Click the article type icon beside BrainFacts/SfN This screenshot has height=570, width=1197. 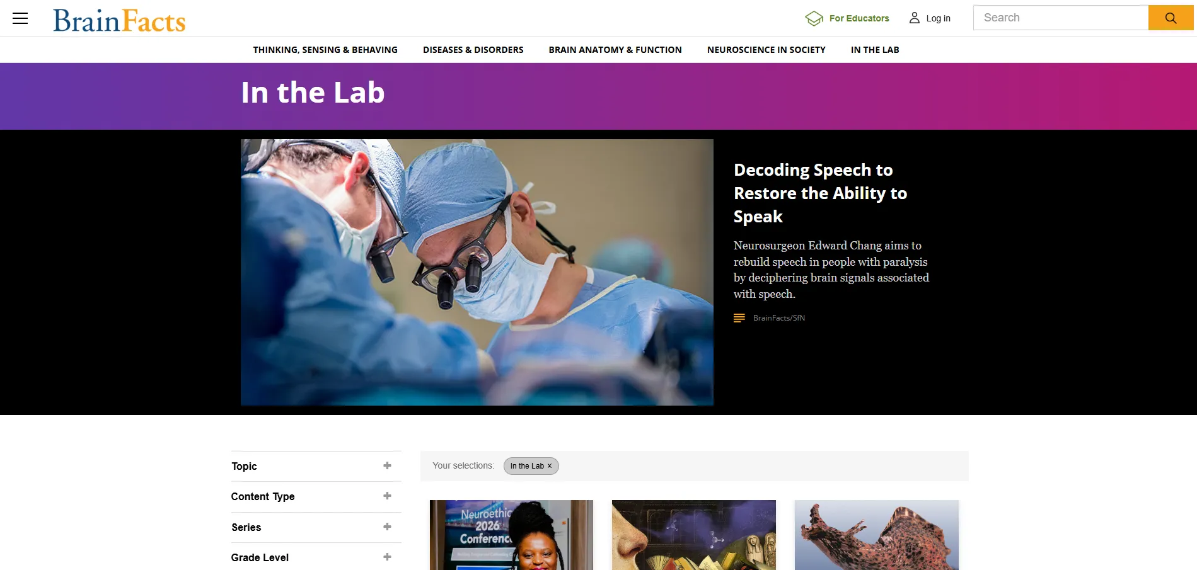click(x=739, y=318)
